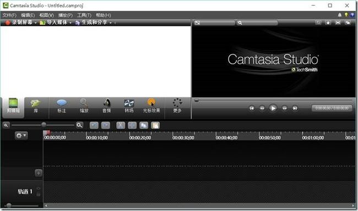The image size is (358, 211).
Task: Toggle the lock on 轨道 1
Action: (x=39, y=195)
